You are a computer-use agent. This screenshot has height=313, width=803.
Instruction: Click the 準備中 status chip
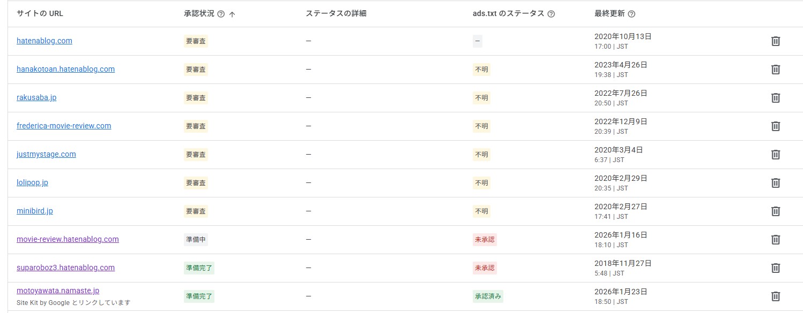(196, 239)
